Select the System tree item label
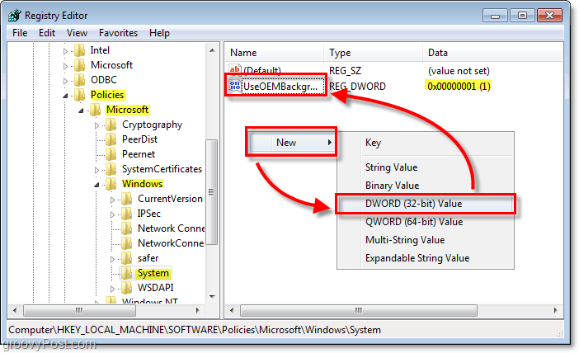 [x=153, y=273]
